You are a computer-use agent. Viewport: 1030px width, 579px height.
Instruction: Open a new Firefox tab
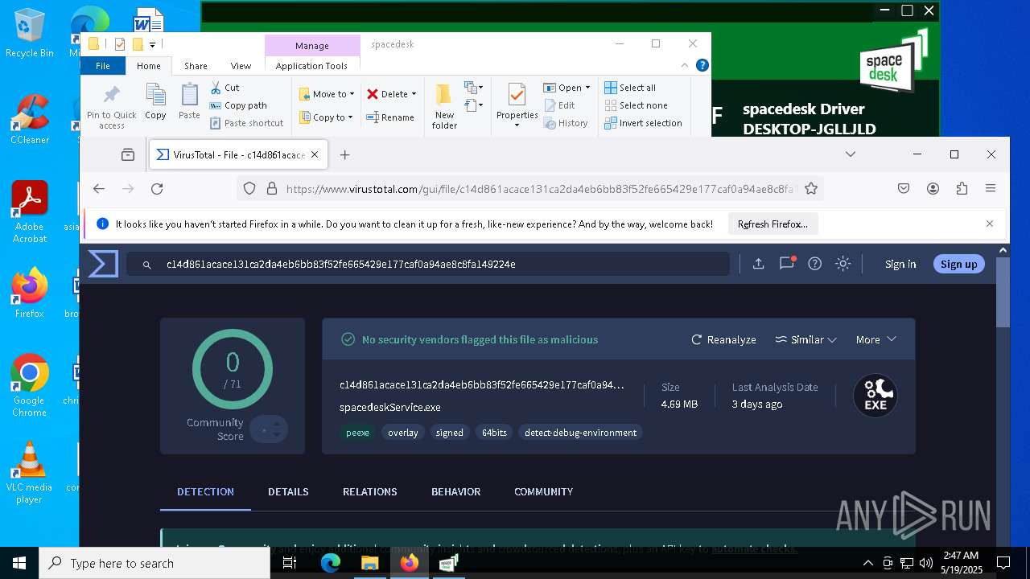pos(345,154)
